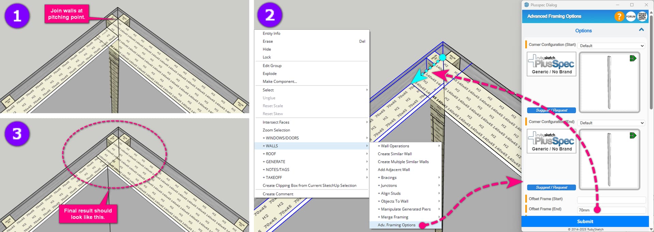Image resolution: width=654 pixels, height=232 pixels.
Task: Select Adv. Framing Options menu entry
Action: [396, 225]
